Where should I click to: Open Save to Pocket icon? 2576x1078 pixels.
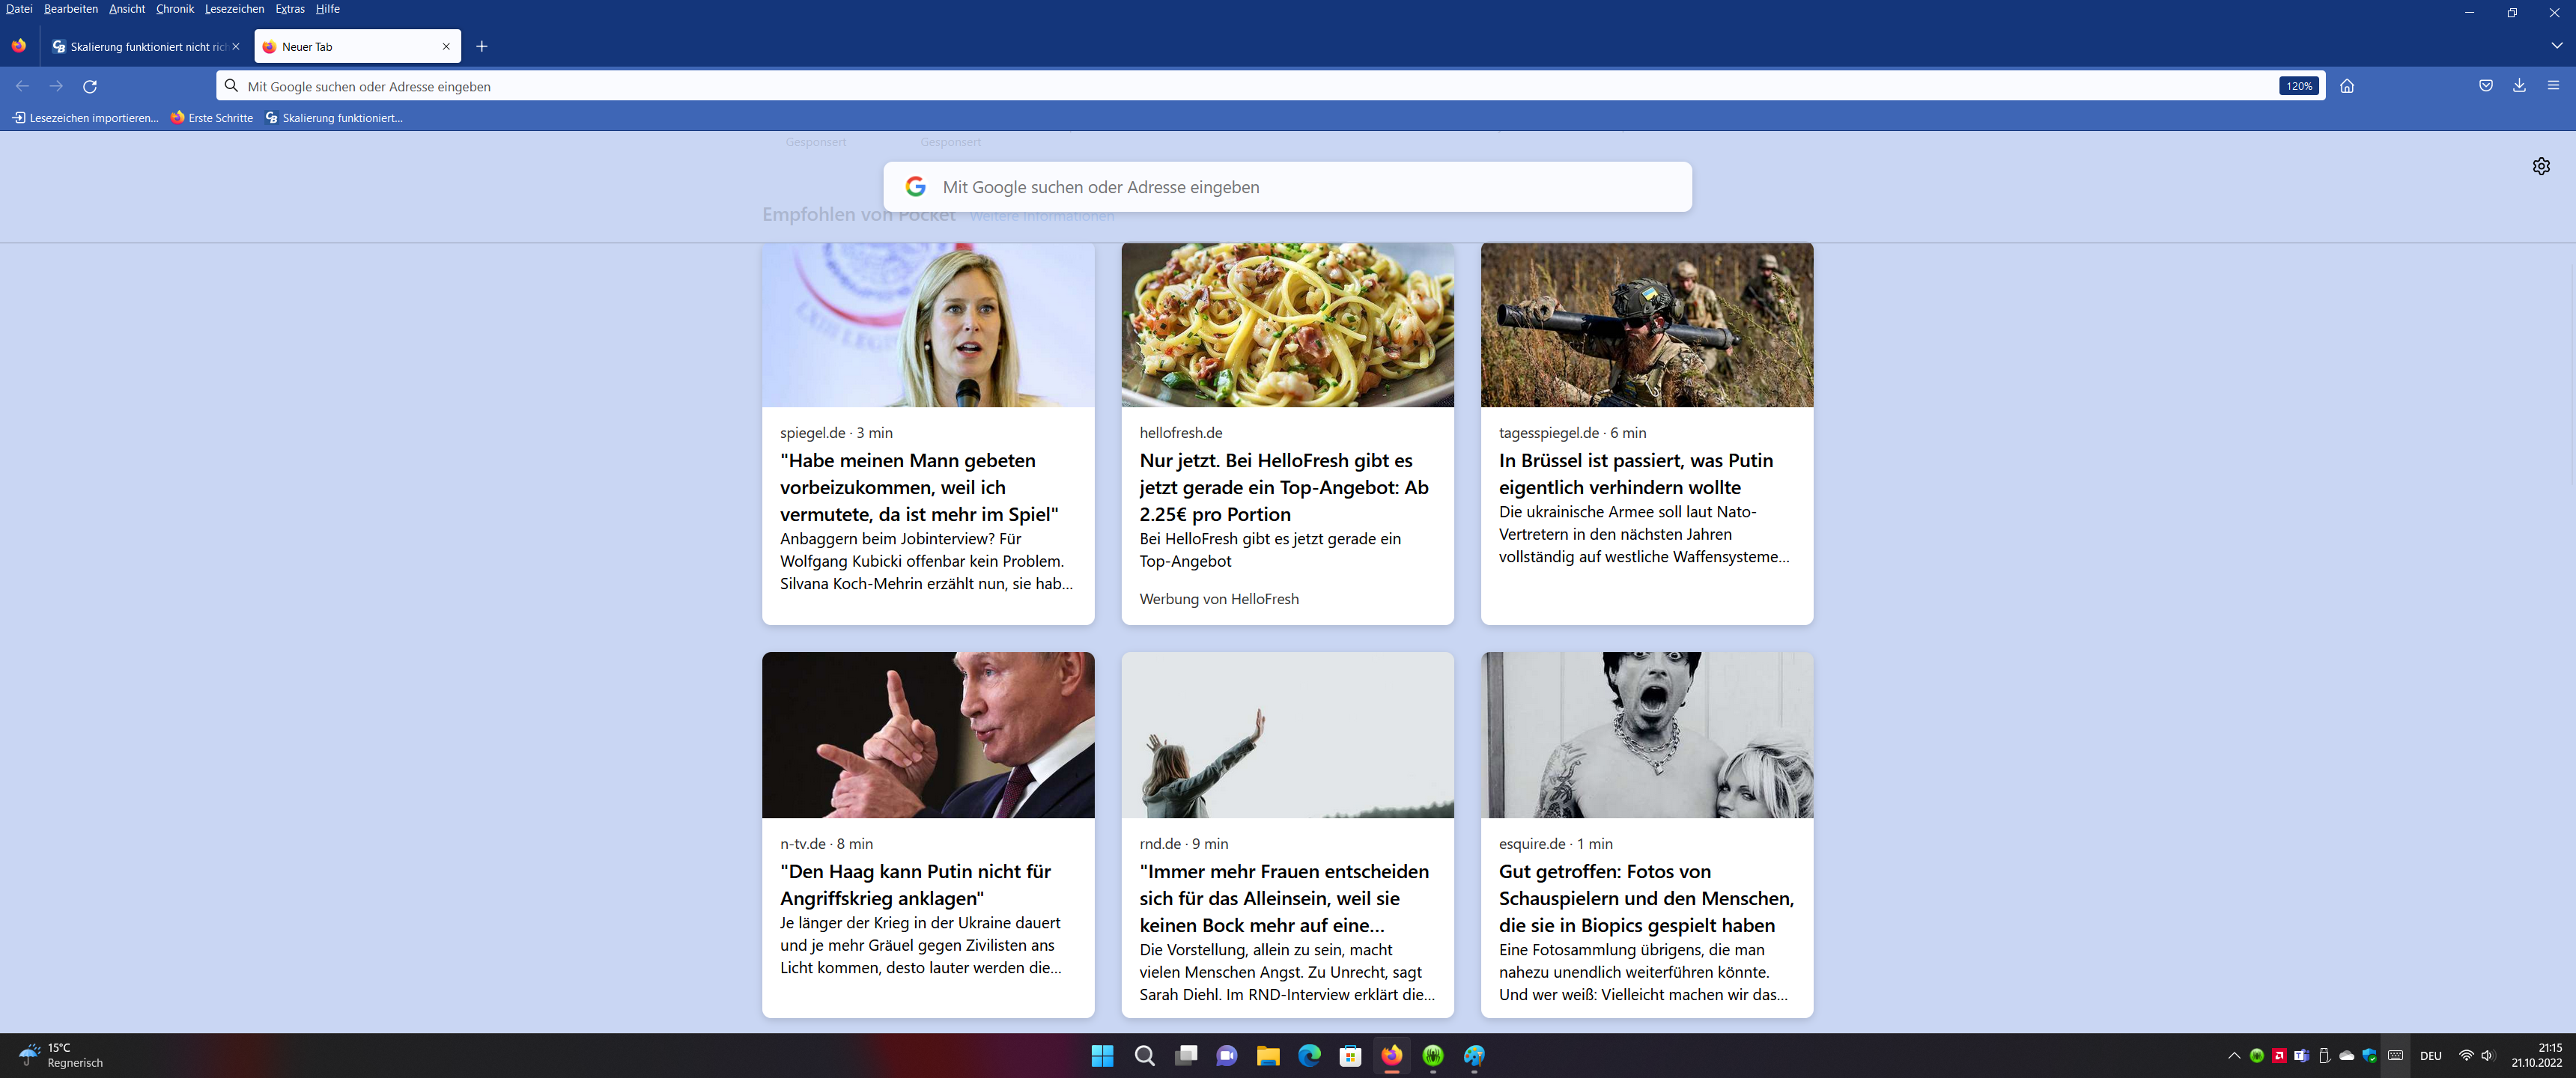pos(2486,86)
